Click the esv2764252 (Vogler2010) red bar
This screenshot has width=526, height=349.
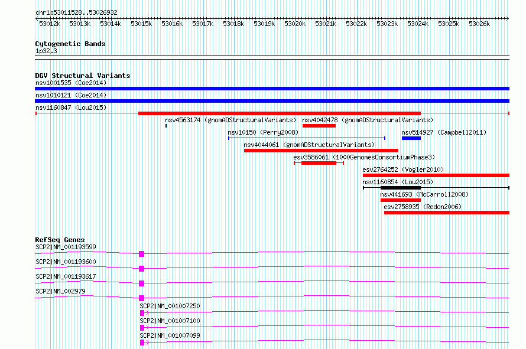[x=436, y=175]
